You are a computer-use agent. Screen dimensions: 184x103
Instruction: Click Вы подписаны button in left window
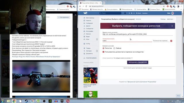coord(64,17)
